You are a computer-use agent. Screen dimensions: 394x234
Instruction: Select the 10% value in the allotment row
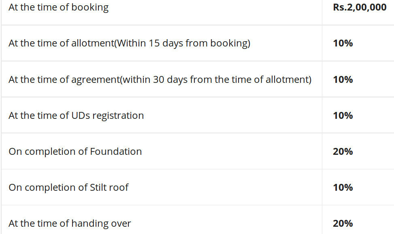pyautogui.click(x=343, y=43)
